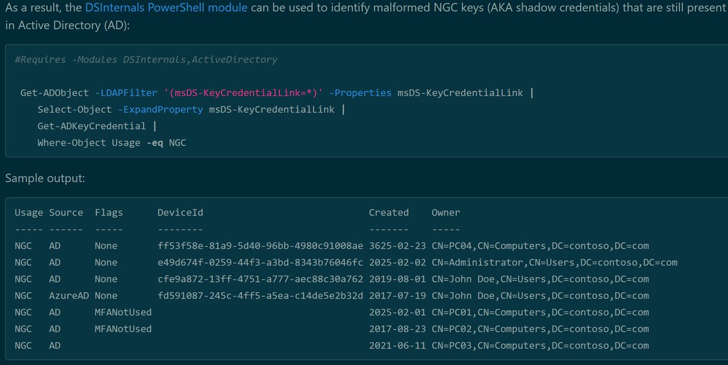Screen dimensions: 728x365
Task: Click the owner CN=PC01,CN=Computers,DC=contoso,DC=com
Action: (540, 313)
